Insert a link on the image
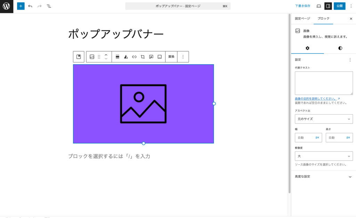Viewport: 356px width, 218px height. pos(134,57)
